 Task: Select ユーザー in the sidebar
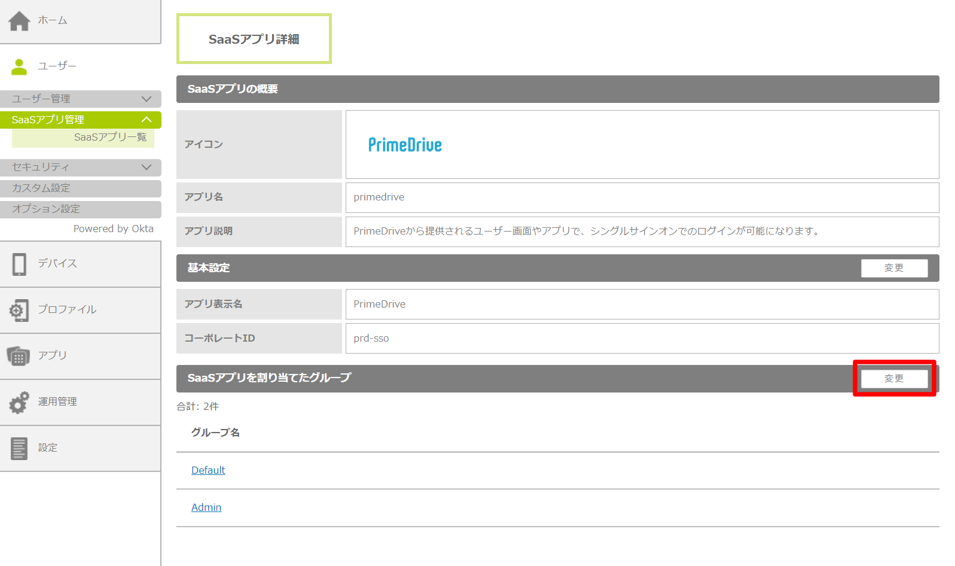tap(80, 66)
